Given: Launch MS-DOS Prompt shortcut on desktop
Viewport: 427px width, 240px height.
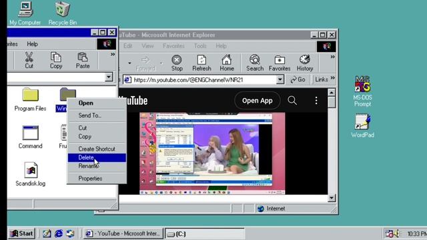Looking at the screenshot, I should 362,91.
